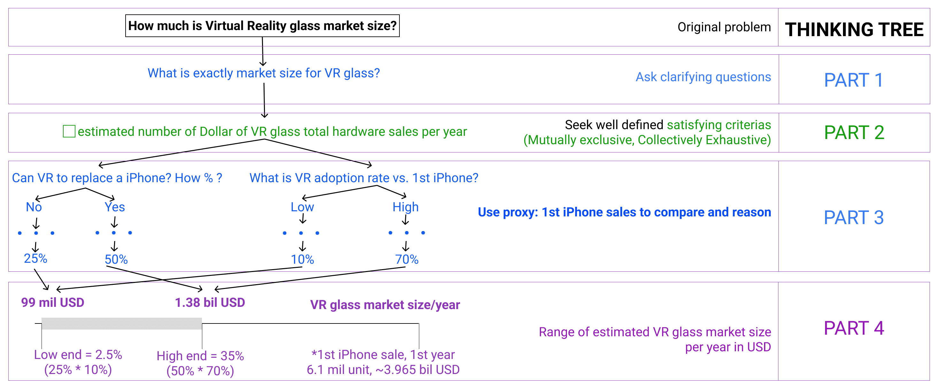
Task: Click the 70% value
Action: coord(406,259)
